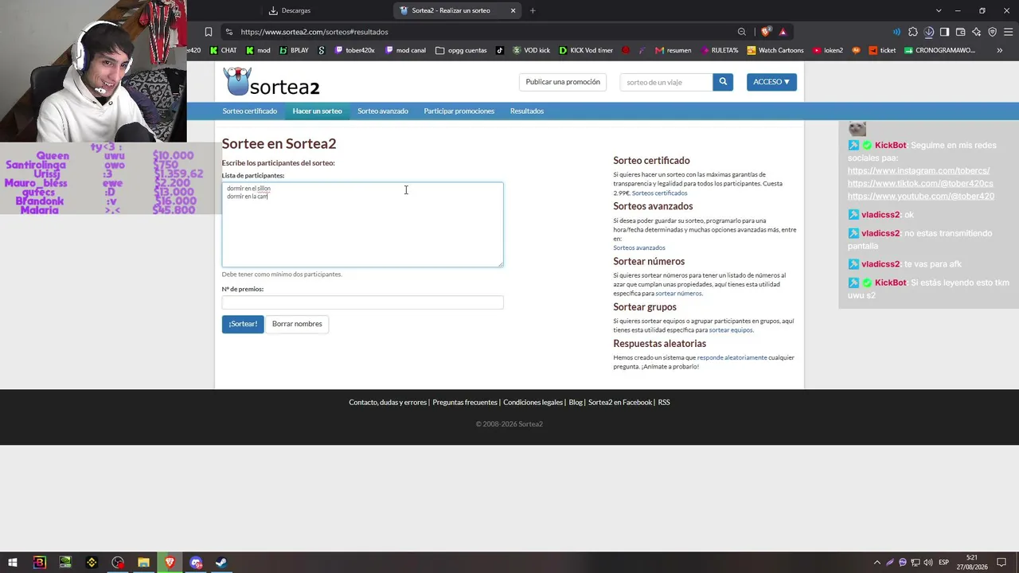Open the Brave Rewards triangle icon
The width and height of the screenshot is (1019, 573).
tap(783, 32)
